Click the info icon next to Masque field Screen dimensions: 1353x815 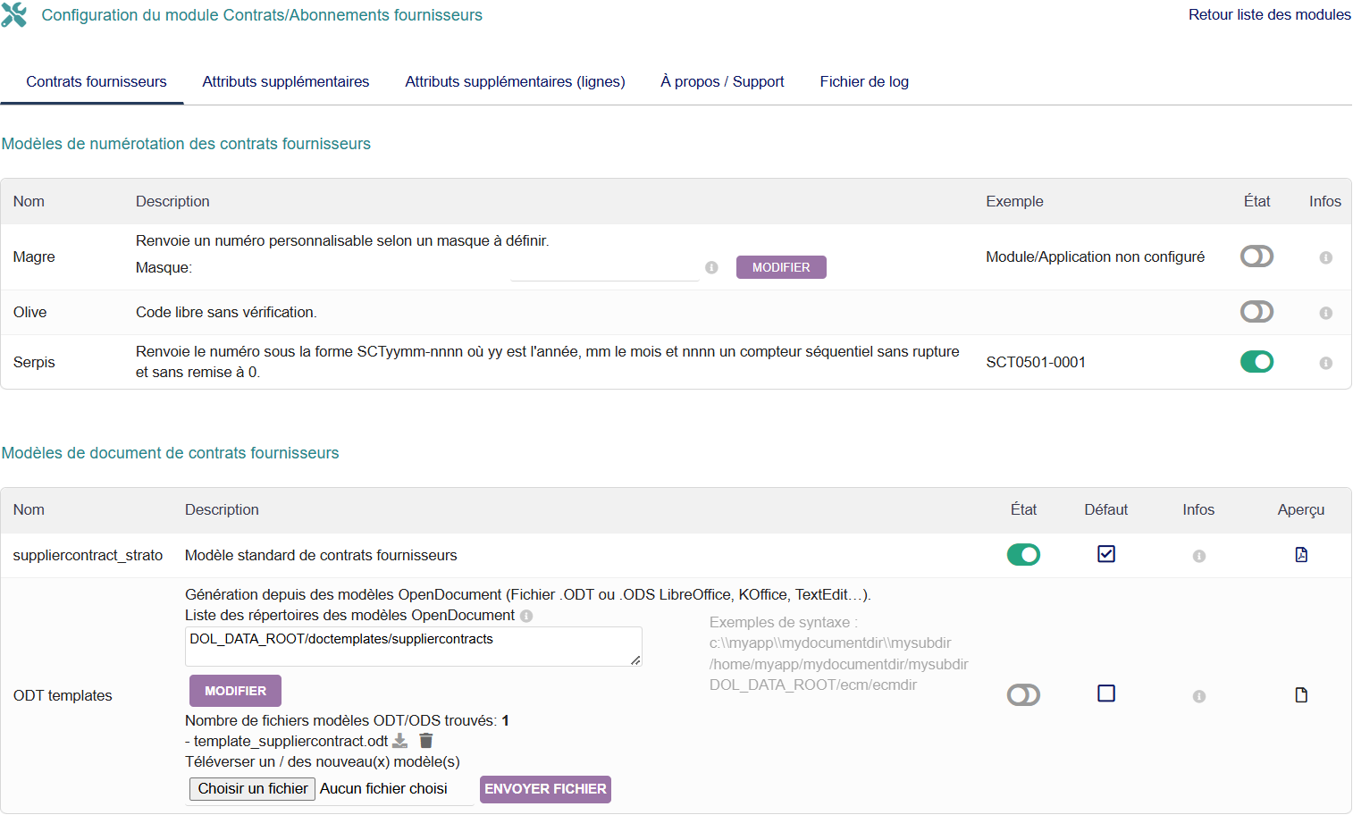(x=711, y=267)
